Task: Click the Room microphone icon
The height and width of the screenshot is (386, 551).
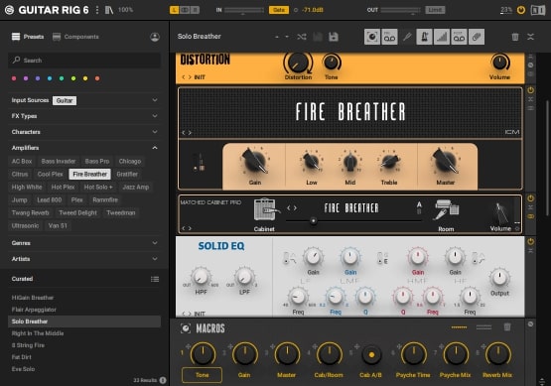Action: (447, 210)
